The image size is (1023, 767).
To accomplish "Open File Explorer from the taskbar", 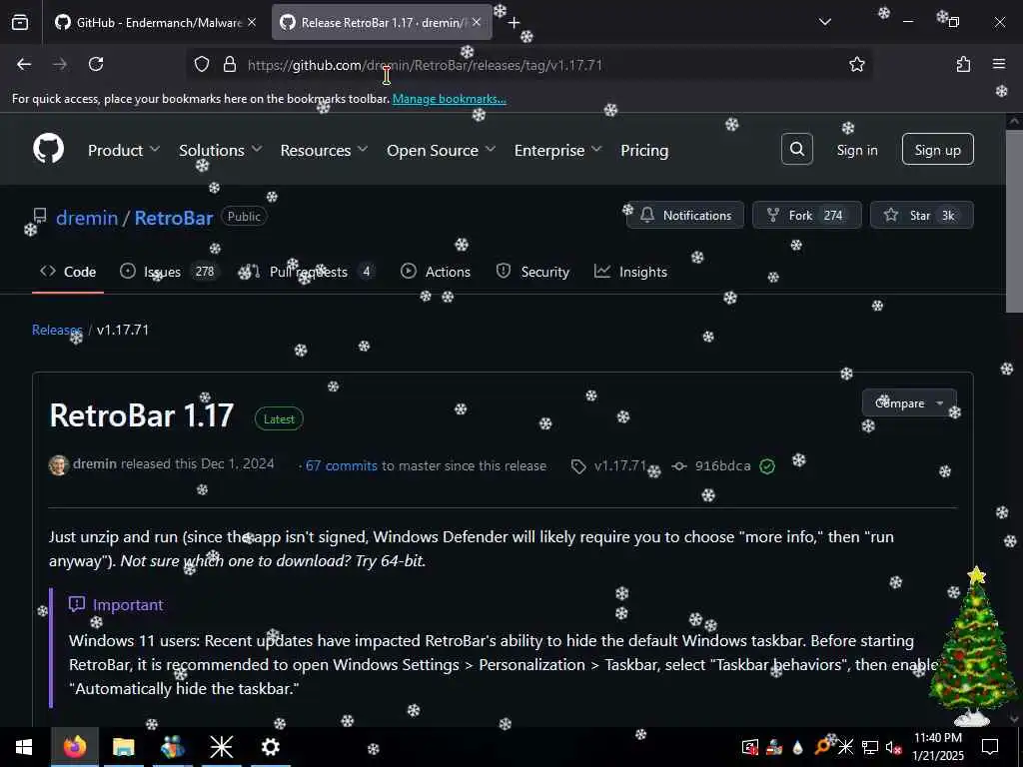I will coord(123,747).
